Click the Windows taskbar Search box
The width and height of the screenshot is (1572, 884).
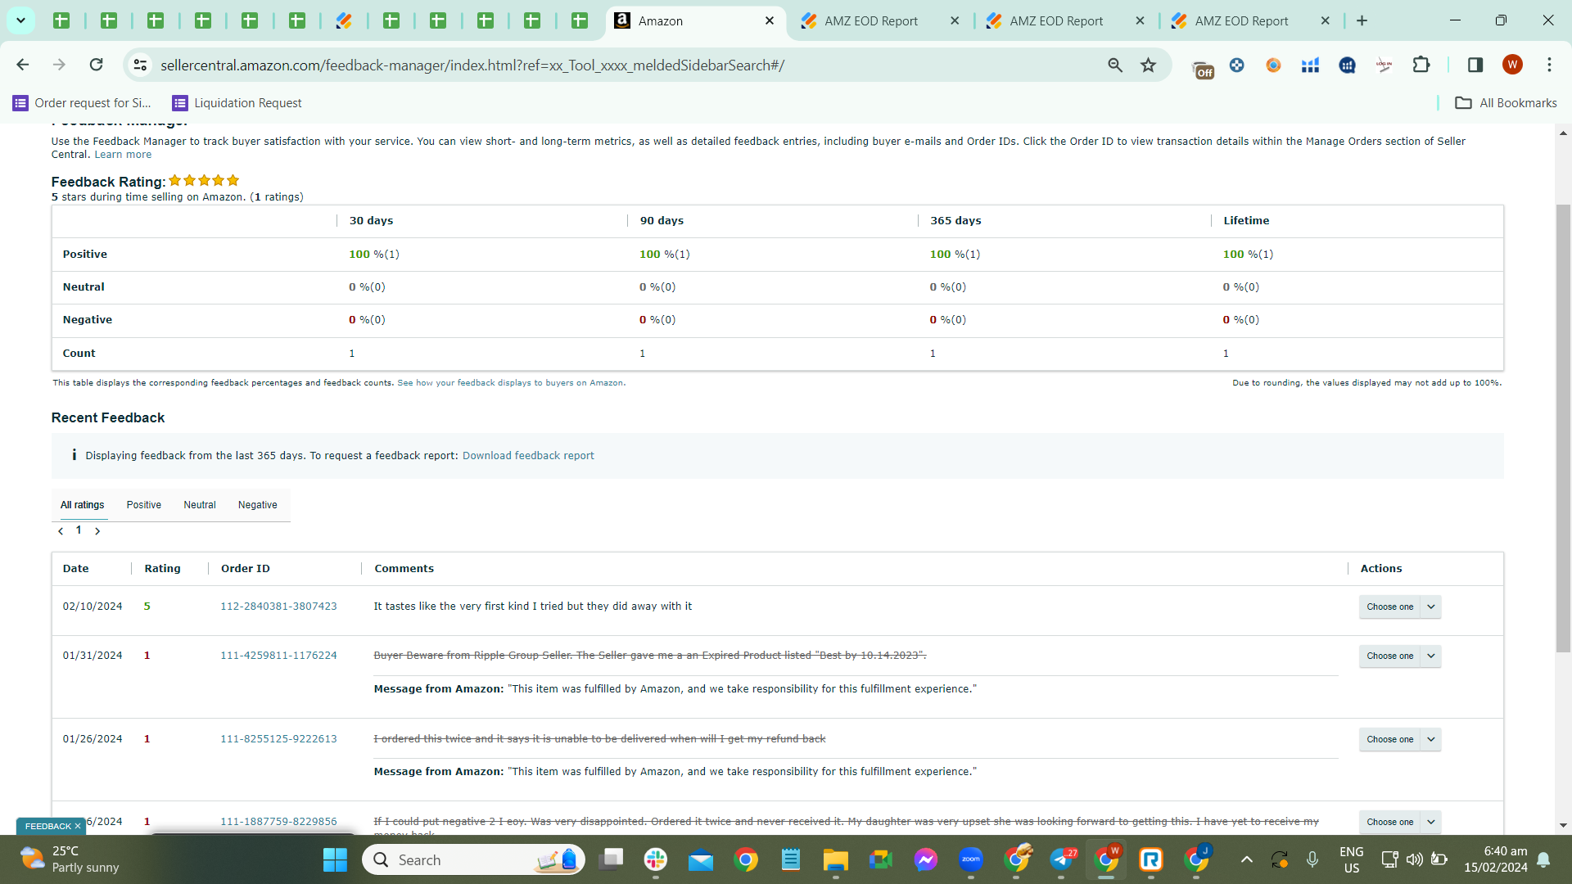pos(473,859)
